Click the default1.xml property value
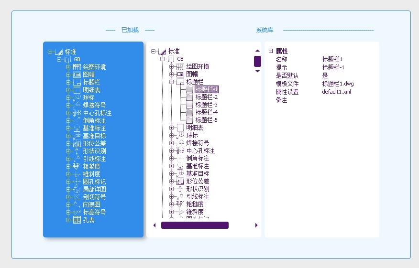This screenshot has height=268, width=419. 336,92
